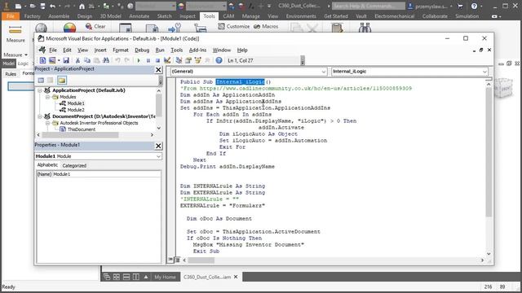This screenshot has width=522, height=293.
Task: Collapse the DocumentProject tree node
Action: click(40, 116)
